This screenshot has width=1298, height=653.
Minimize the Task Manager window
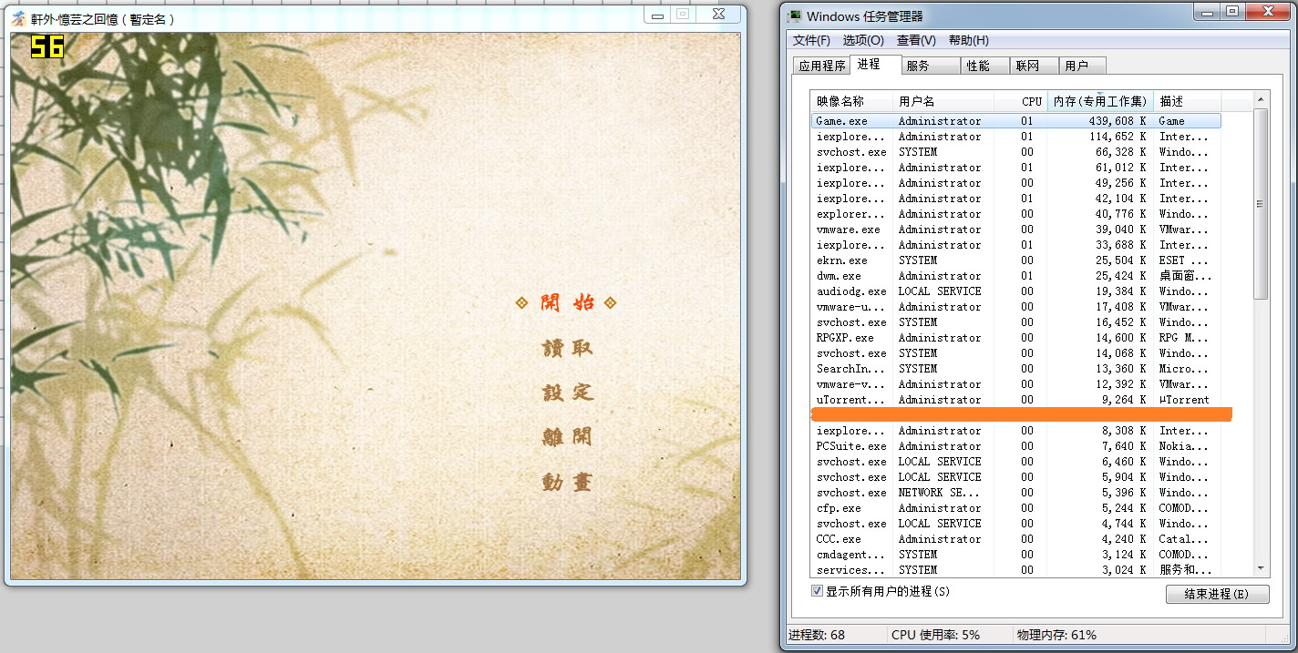pyautogui.click(x=1207, y=12)
